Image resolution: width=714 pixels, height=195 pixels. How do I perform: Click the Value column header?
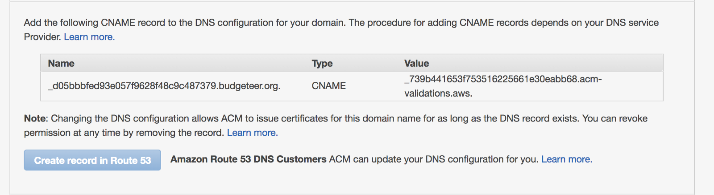tap(416, 64)
